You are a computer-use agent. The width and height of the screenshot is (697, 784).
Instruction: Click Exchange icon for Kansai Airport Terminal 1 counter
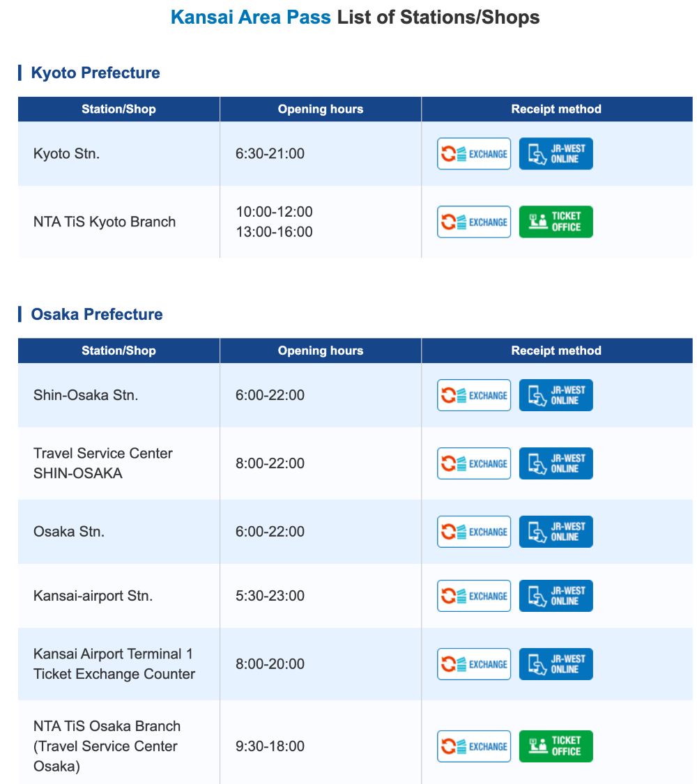pyautogui.click(x=474, y=664)
